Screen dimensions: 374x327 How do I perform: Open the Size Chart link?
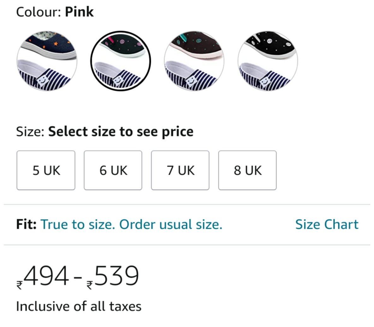coord(327,224)
